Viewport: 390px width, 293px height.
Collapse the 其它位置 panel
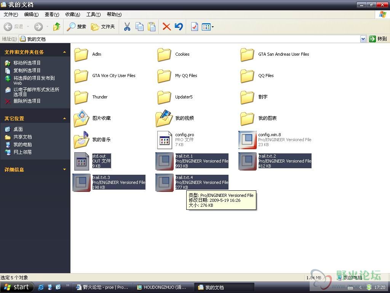(x=64, y=118)
